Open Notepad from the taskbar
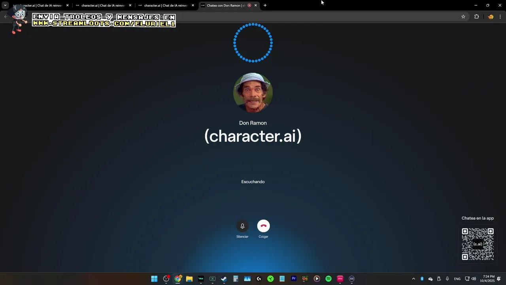506x285 pixels. click(x=282, y=279)
